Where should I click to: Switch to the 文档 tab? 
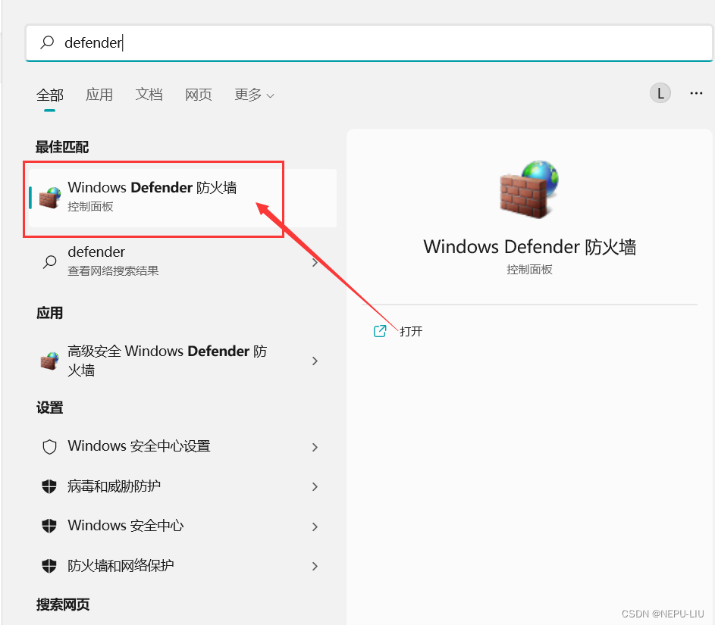coord(149,95)
